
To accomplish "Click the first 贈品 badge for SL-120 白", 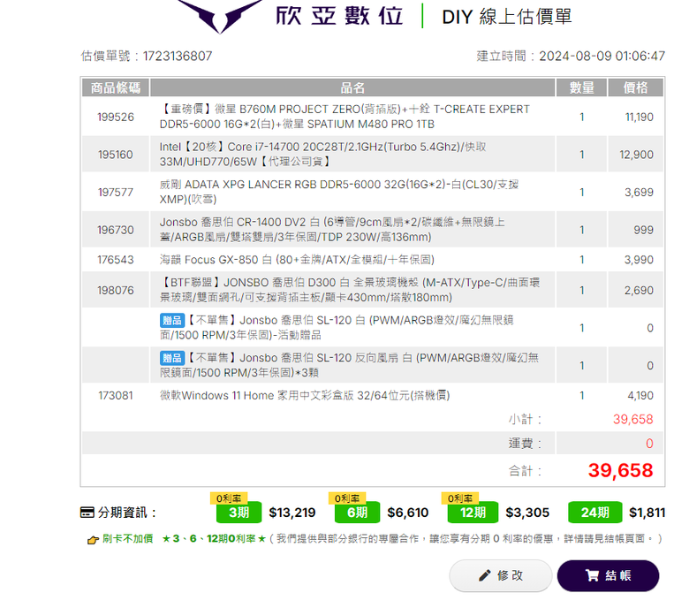I will click(172, 321).
